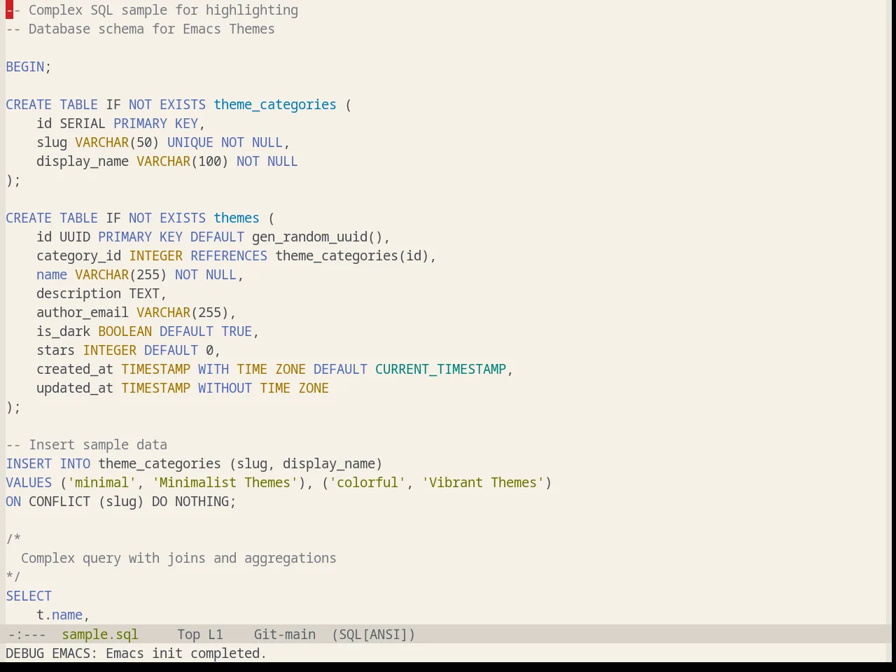The height and width of the screenshot is (672, 896).
Task: Click the BEGIN keyword
Action: coord(25,67)
